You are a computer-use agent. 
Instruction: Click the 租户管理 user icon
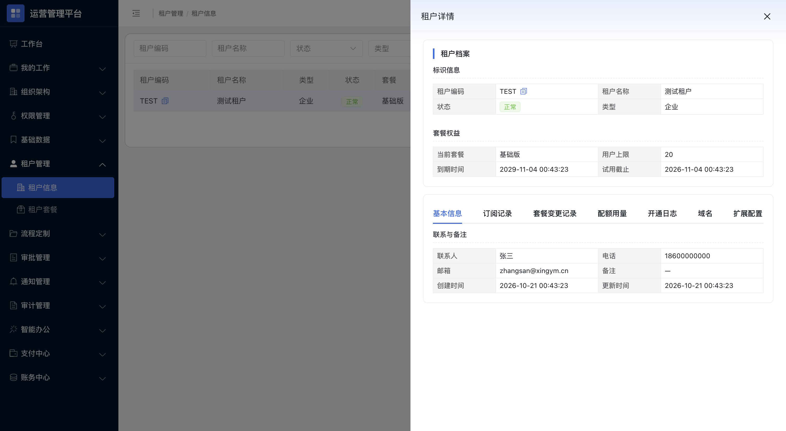[x=13, y=164]
